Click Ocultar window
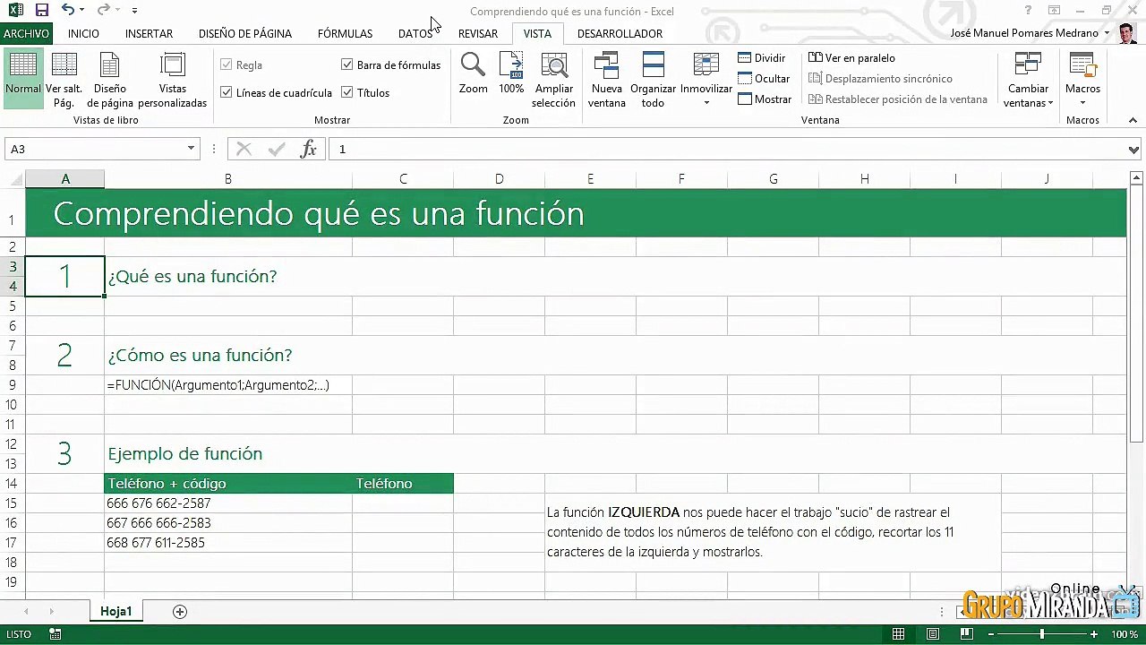The width and height of the screenshot is (1146, 645). click(x=764, y=79)
